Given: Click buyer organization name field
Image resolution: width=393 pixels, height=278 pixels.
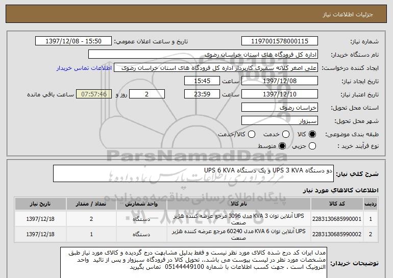Looking at the screenshot, I should (203, 55).
